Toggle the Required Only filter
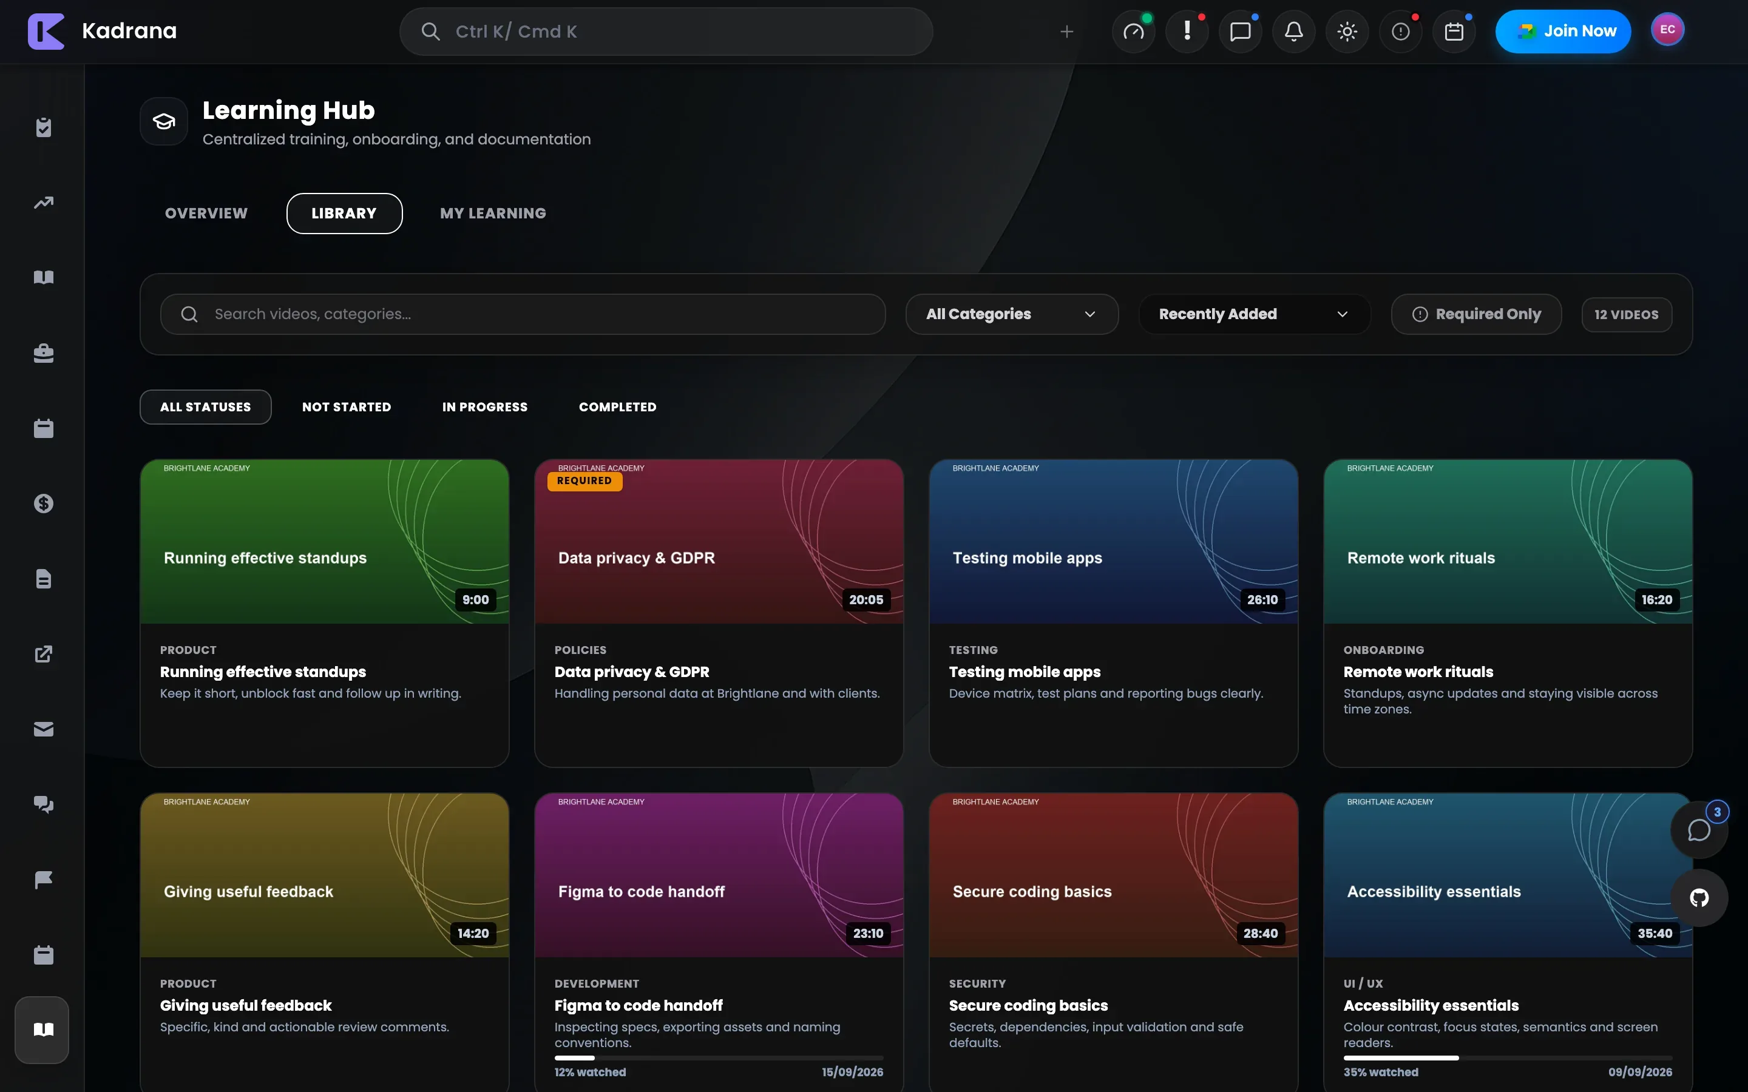The height and width of the screenshot is (1092, 1748). pyautogui.click(x=1477, y=314)
